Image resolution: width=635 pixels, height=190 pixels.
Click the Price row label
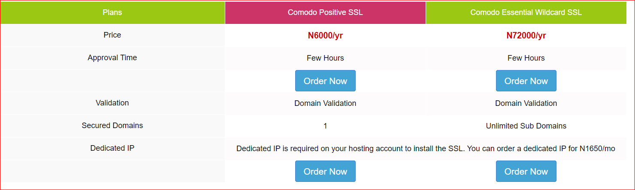tap(112, 35)
